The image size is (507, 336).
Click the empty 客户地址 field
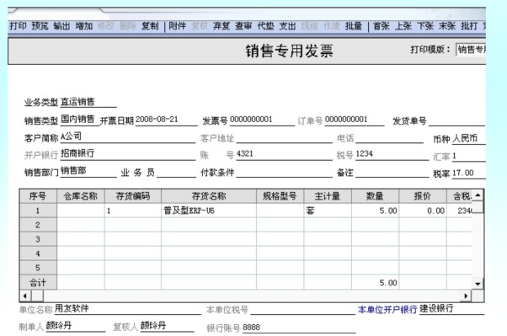point(284,137)
